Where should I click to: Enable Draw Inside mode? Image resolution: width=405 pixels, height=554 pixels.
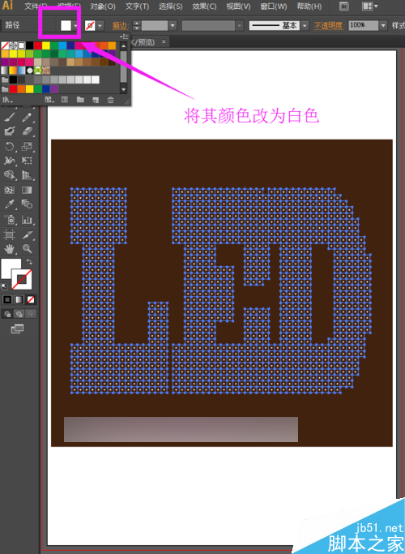tap(31, 314)
